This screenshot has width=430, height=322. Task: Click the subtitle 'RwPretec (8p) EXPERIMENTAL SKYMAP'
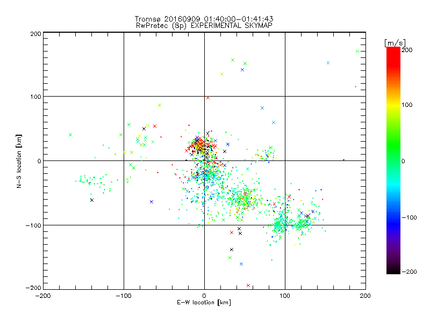point(204,25)
